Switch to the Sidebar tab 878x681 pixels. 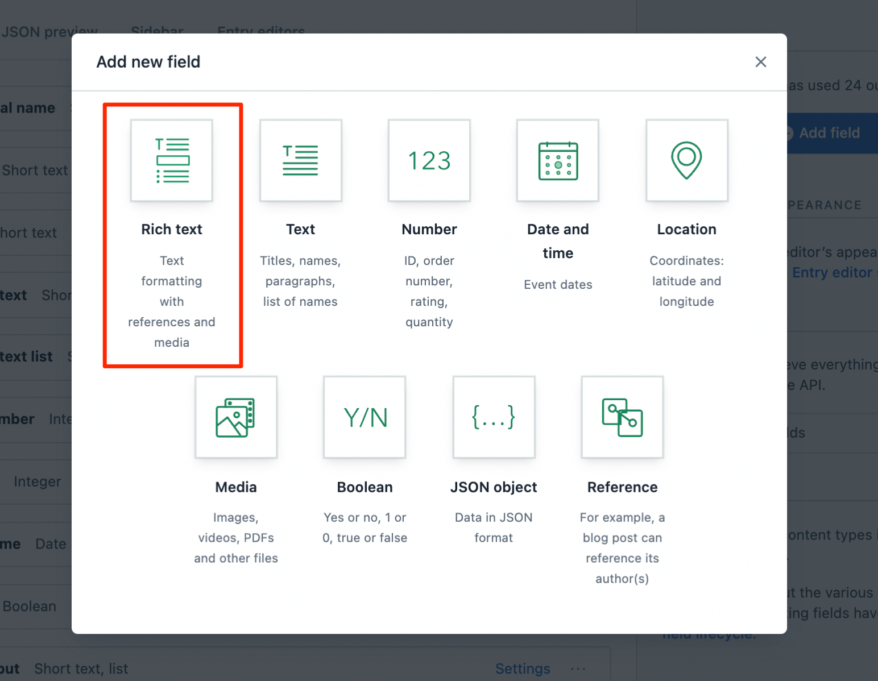coord(157,31)
